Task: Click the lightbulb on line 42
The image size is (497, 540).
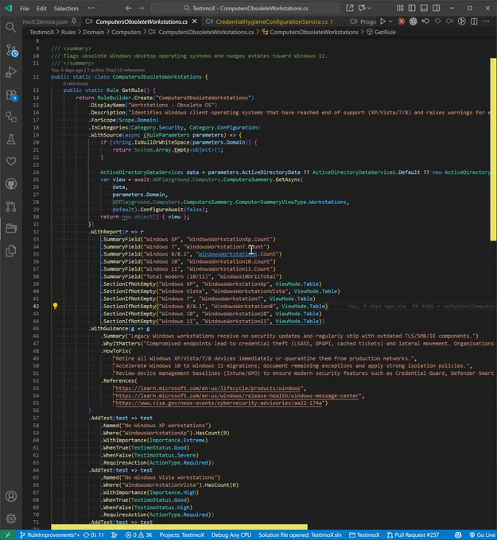Action: [55, 306]
